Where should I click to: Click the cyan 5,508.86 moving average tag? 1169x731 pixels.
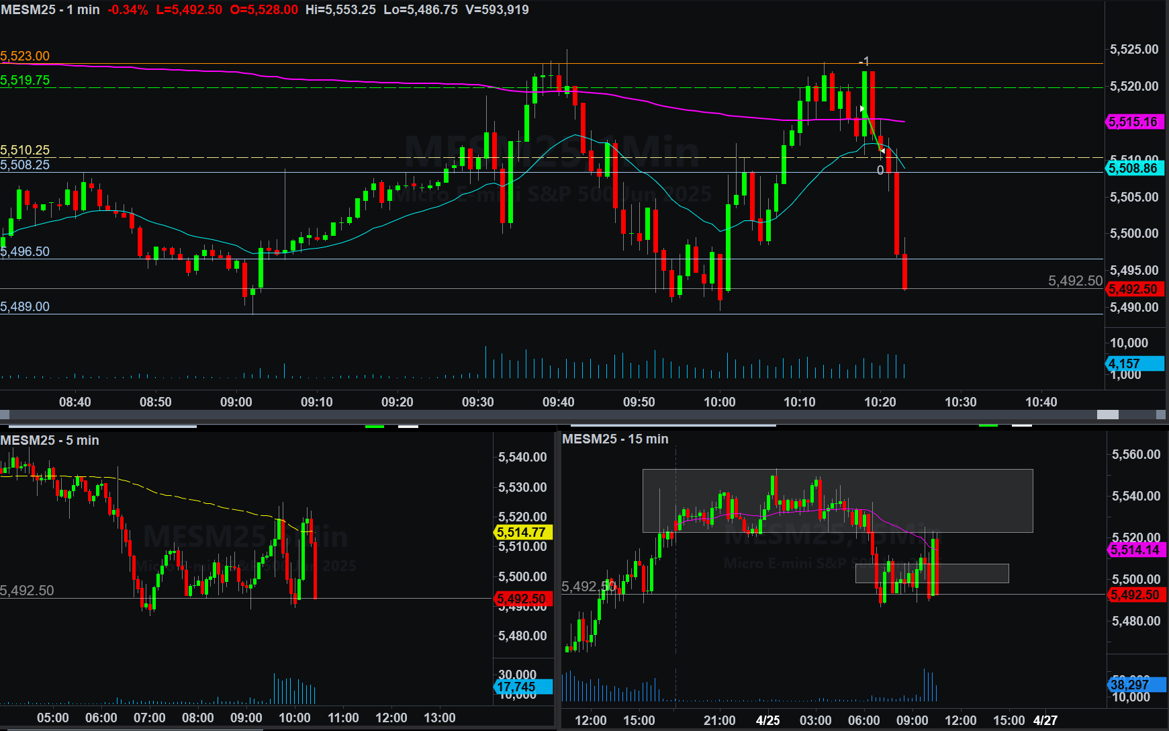[x=1133, y=168]
